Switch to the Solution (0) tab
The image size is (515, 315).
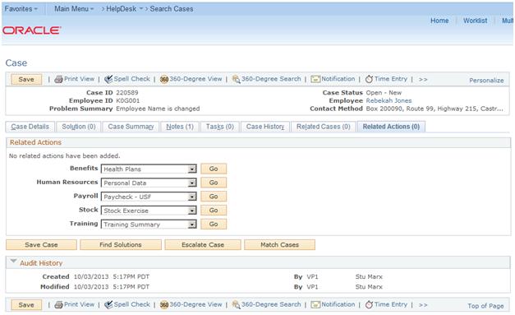(x=79, y=127)
